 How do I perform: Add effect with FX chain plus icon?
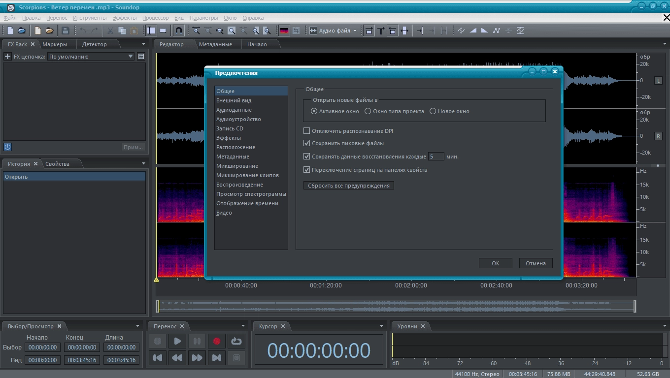point(7,57)
